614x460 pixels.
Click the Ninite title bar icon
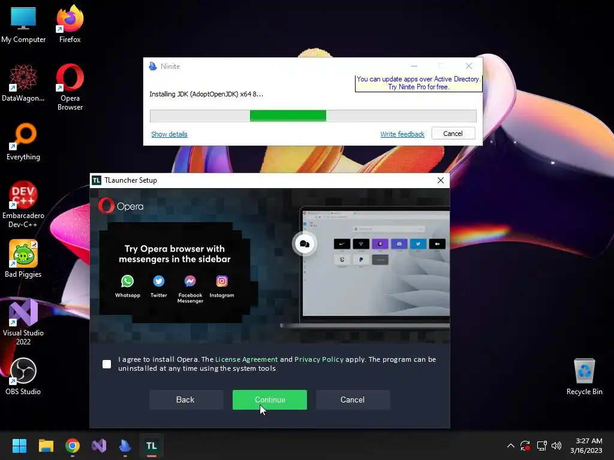[x=153, y=66]
